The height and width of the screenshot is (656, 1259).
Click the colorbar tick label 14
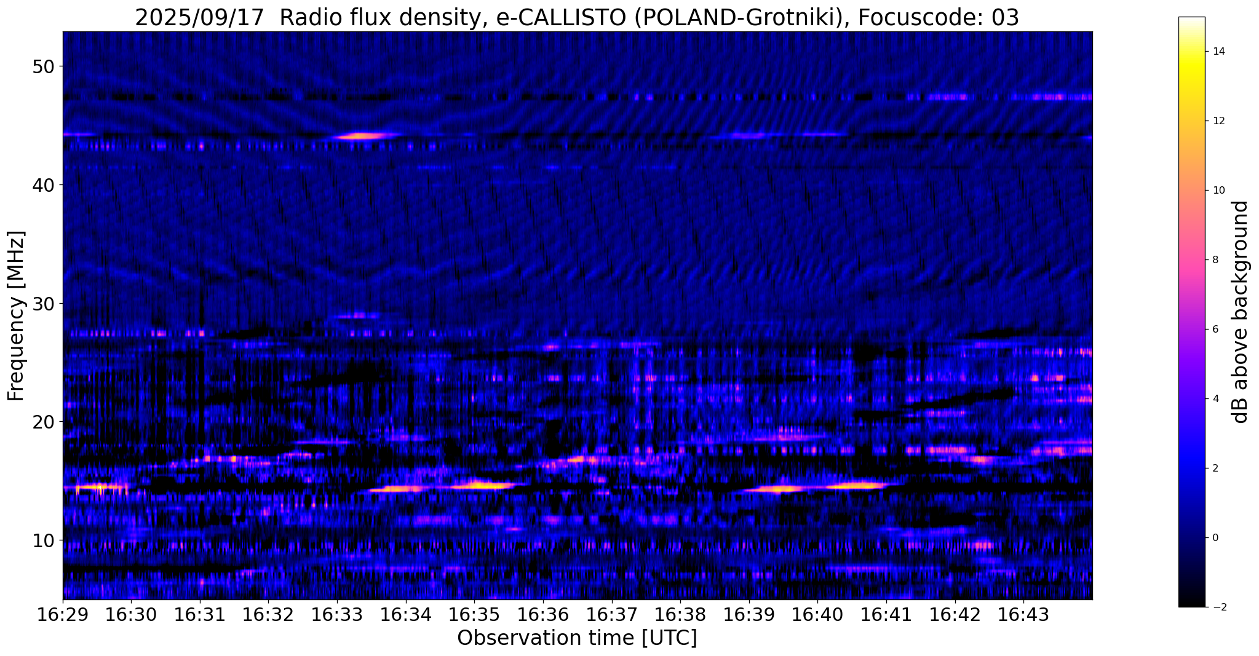click(x=1218, y=52)
